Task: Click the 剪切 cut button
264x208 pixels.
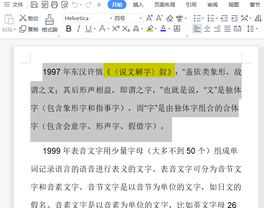Action: pos(29,18)
